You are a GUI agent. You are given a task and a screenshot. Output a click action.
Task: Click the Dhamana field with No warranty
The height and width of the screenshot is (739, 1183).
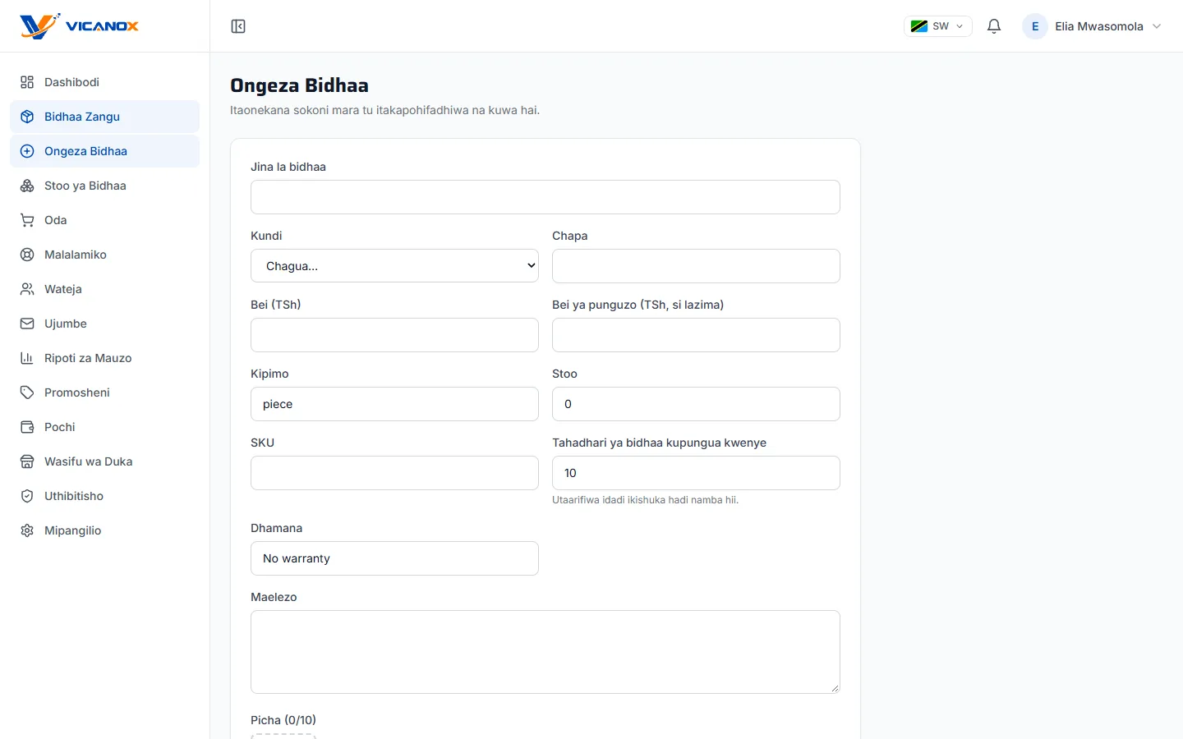point(394,558)
